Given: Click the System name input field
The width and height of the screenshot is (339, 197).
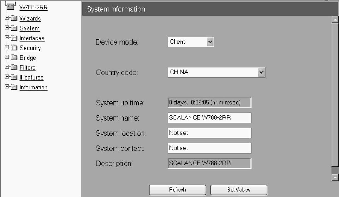Looking at the screenshot, I should (x=209, y=118).
